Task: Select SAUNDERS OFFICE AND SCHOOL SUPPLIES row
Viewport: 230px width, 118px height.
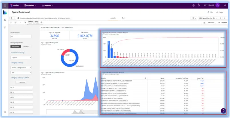Action: (x=163, y=103)
